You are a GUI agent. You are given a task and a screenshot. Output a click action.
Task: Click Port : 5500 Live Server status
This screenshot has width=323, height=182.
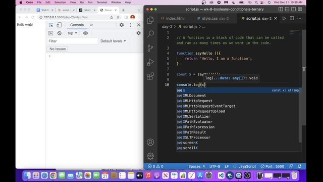click(x=273, y=166)
